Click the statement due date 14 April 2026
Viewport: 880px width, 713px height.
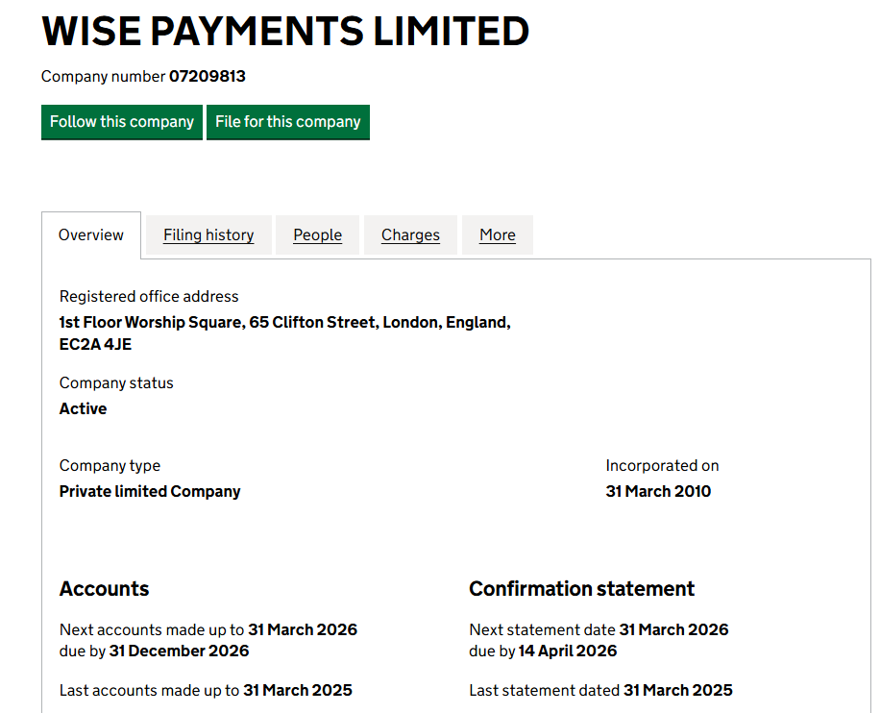568,651
